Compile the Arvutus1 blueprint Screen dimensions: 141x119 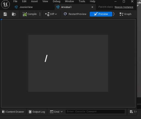29,14
